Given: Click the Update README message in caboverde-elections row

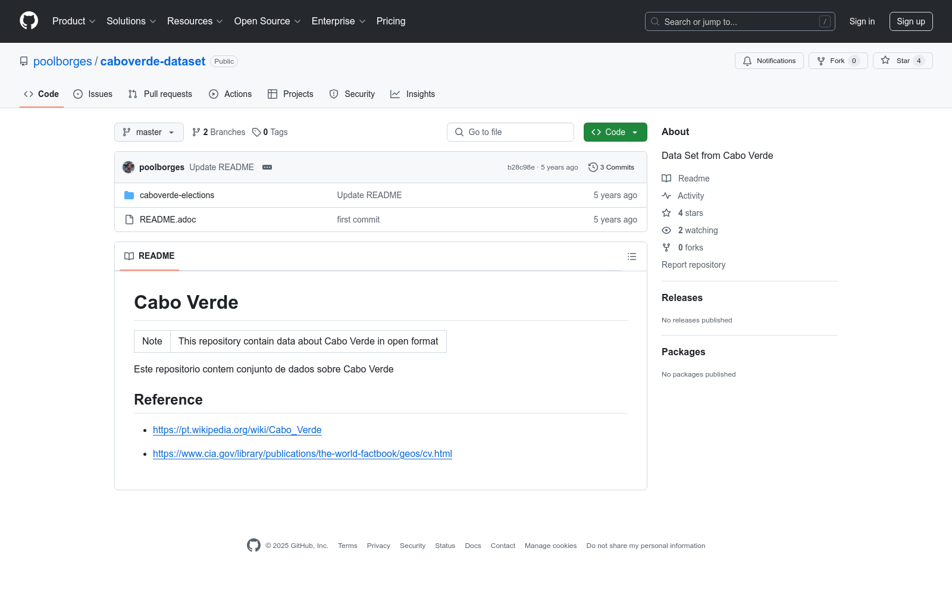Looking at the screenshot, I should point(369,195).
